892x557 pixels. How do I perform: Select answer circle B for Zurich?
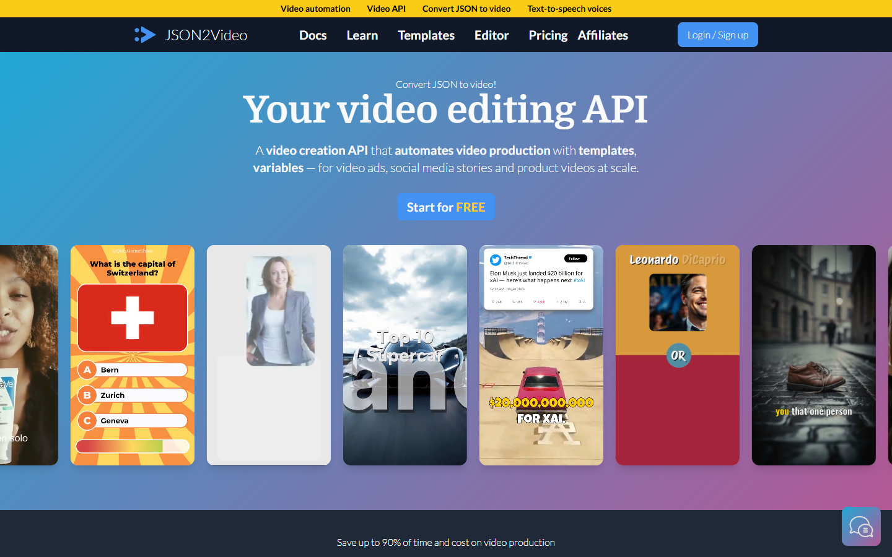[87, 395]
